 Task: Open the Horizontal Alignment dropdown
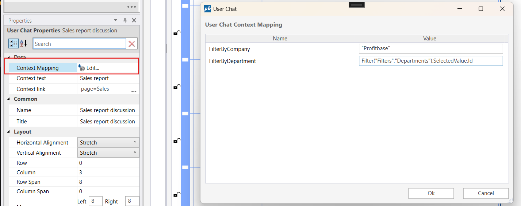[x=108, y=142]
